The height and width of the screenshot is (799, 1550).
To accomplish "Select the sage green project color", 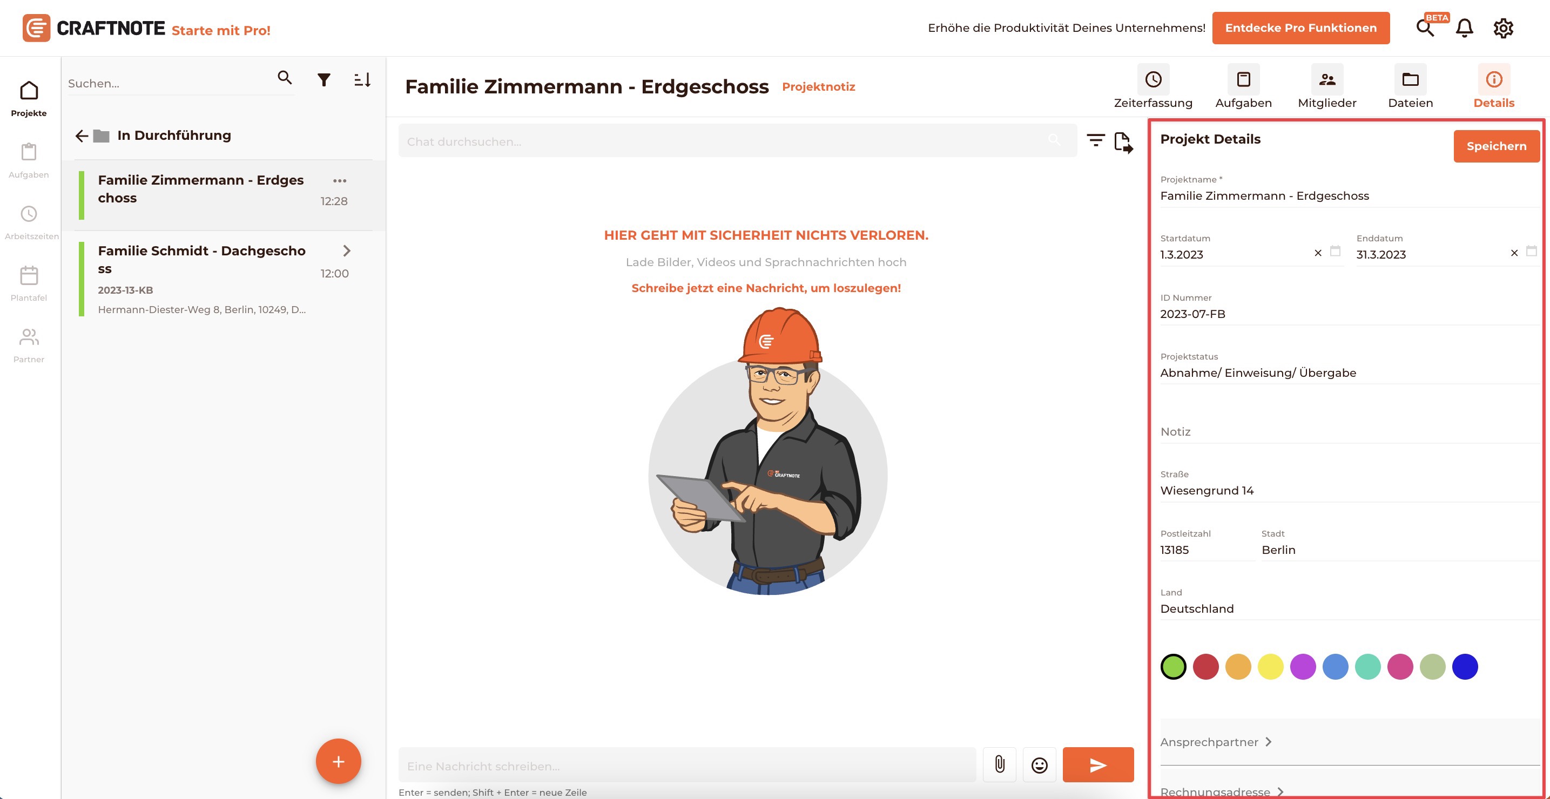I will point(1433,667).
